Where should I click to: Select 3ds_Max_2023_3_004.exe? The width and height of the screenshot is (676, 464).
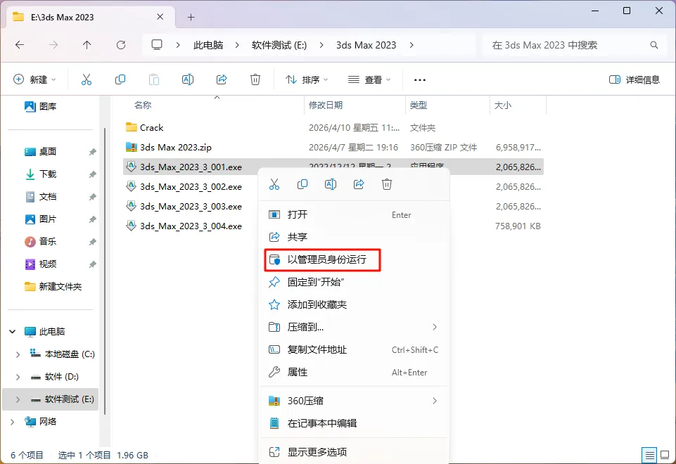(191, 226)
